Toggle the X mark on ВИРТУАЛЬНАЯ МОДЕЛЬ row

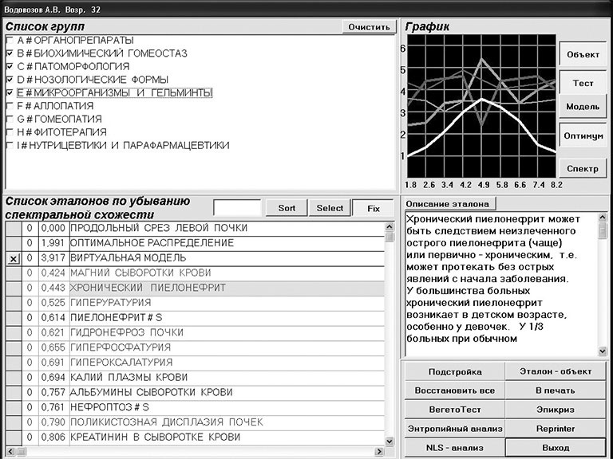pos(13,258)
